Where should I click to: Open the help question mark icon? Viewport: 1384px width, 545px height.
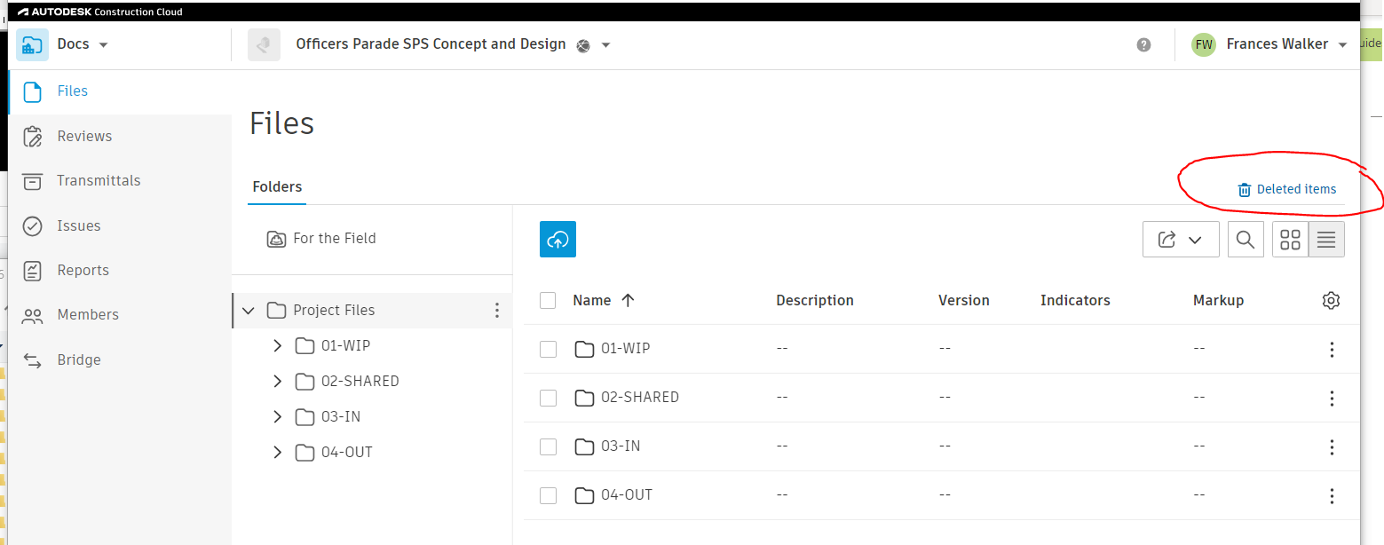(x=1143, y=45)
